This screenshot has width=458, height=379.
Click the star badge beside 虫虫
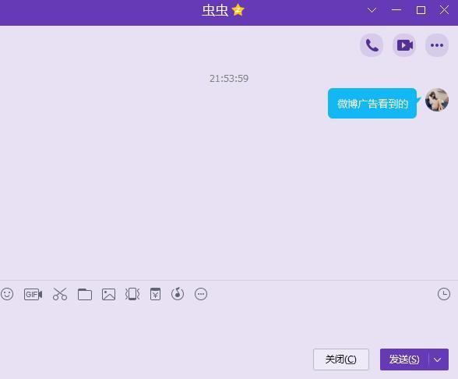[238, 10]
